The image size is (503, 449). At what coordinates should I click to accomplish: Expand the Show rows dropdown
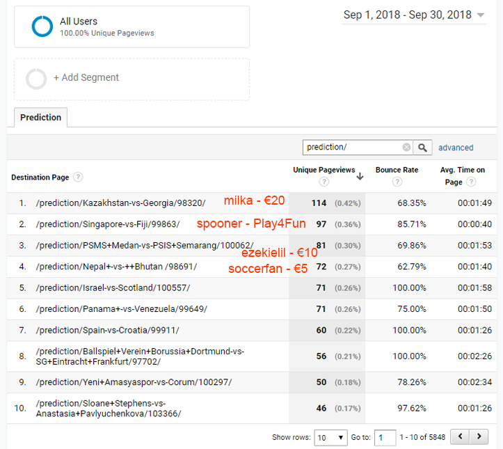330,437
